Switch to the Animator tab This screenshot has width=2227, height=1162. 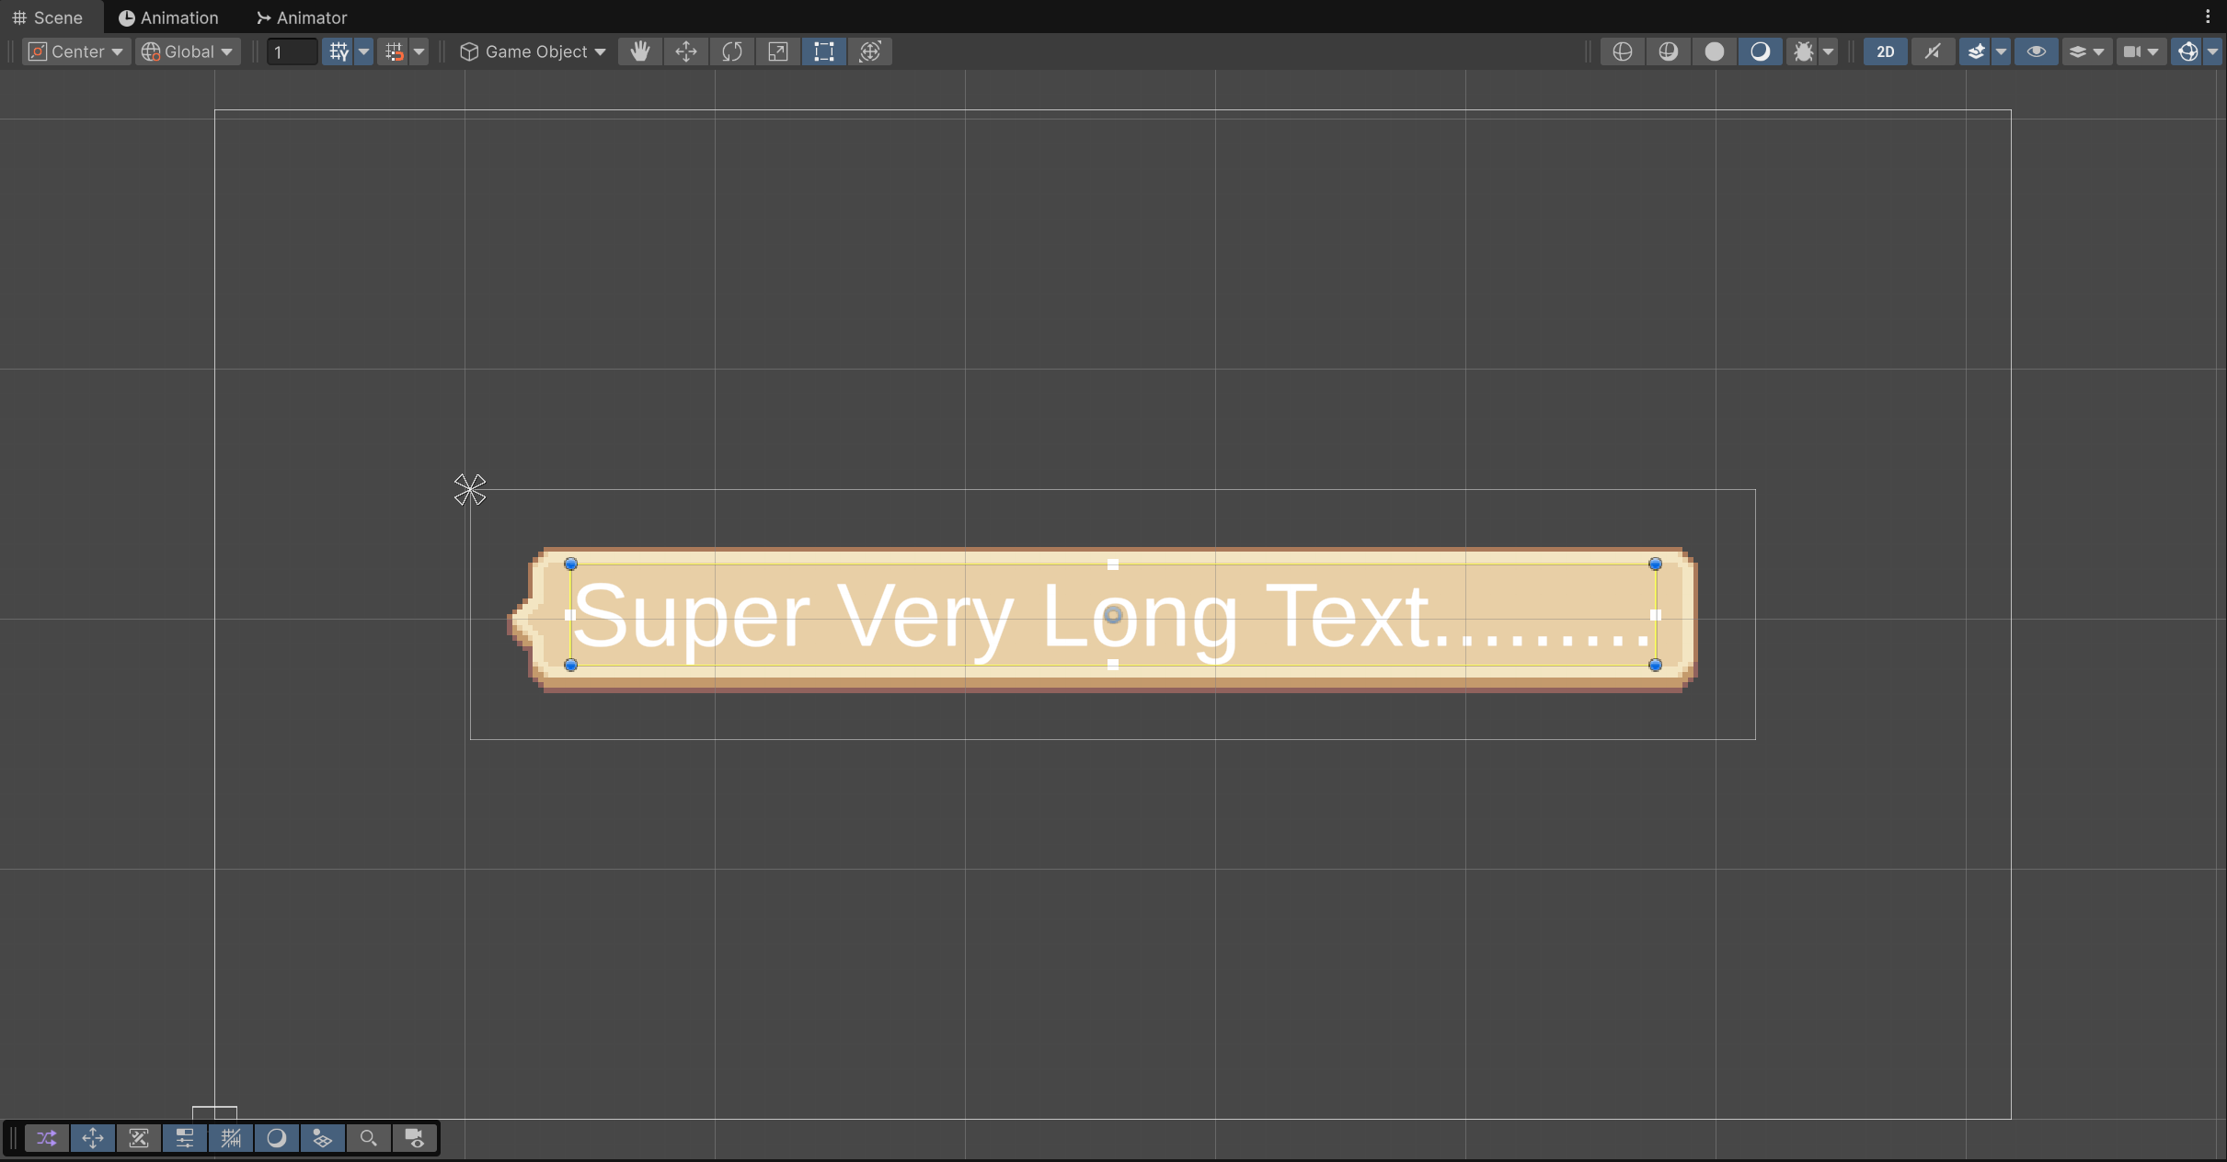pos(302,17)
